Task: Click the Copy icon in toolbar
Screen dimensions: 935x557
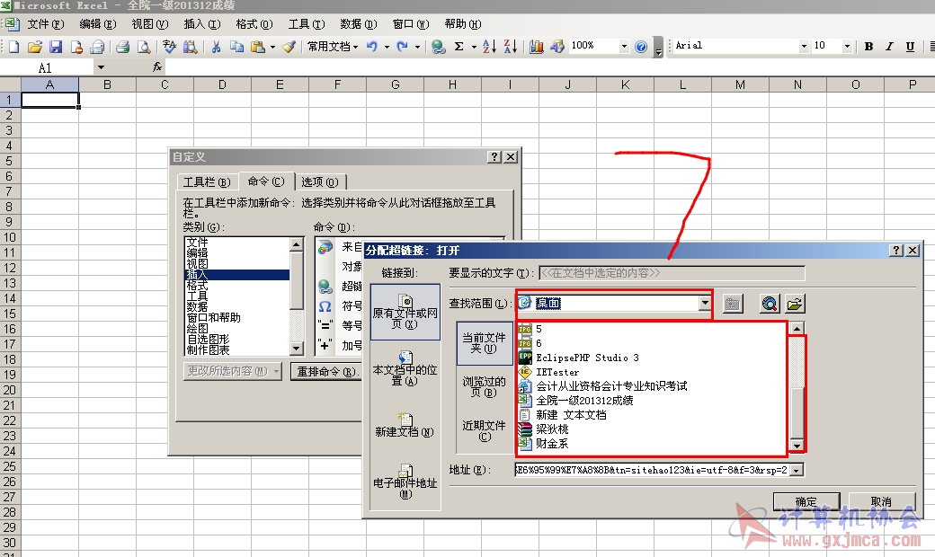Action: 236,47
